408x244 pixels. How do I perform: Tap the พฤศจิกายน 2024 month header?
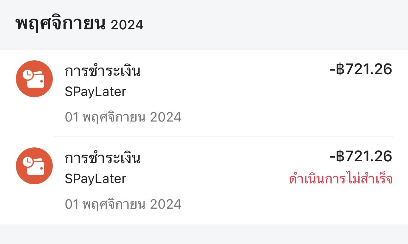79,24
